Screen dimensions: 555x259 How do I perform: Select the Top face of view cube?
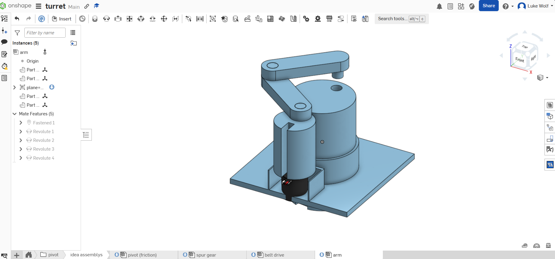point(525,47)
